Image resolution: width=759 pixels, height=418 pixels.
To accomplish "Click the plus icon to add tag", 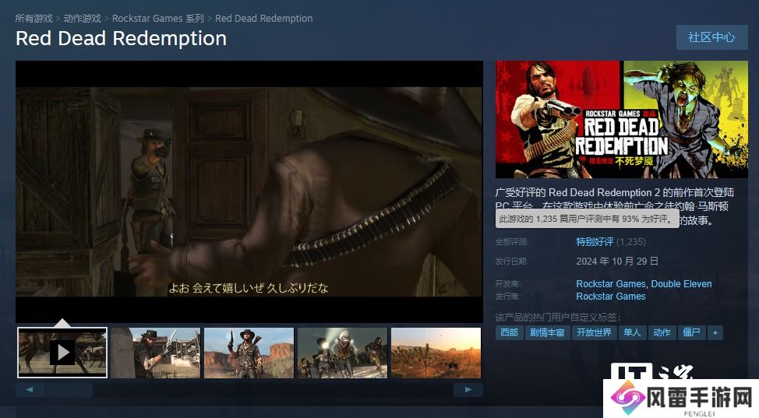I will click(x=715, y=332).
